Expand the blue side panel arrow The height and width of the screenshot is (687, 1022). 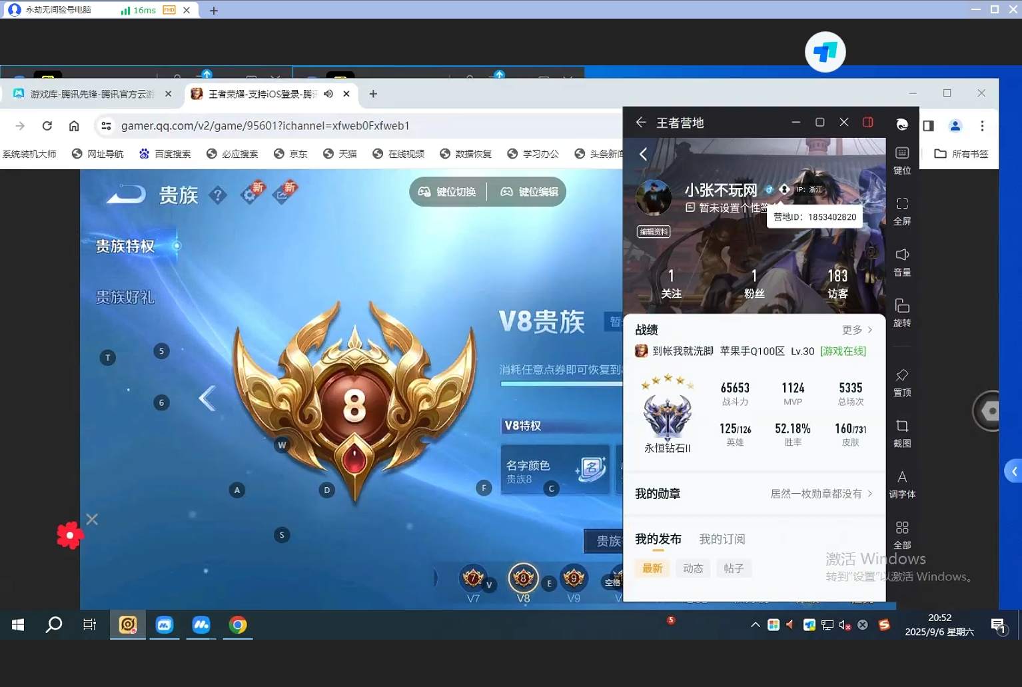pos(1013,471)
